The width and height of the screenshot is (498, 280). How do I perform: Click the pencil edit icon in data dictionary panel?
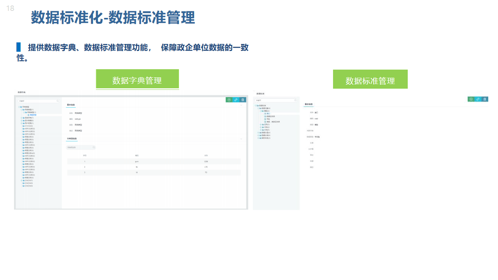(236, 100)
